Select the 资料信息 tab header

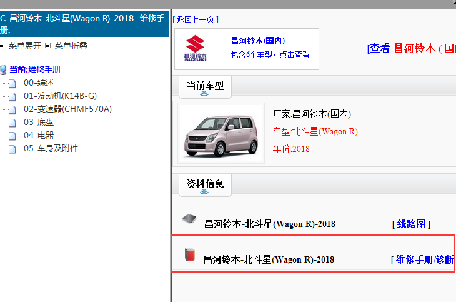[x=205, y=184]
